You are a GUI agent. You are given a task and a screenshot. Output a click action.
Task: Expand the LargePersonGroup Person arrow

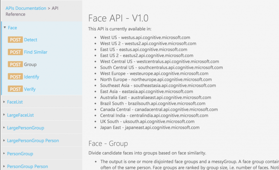click(4, 141)
